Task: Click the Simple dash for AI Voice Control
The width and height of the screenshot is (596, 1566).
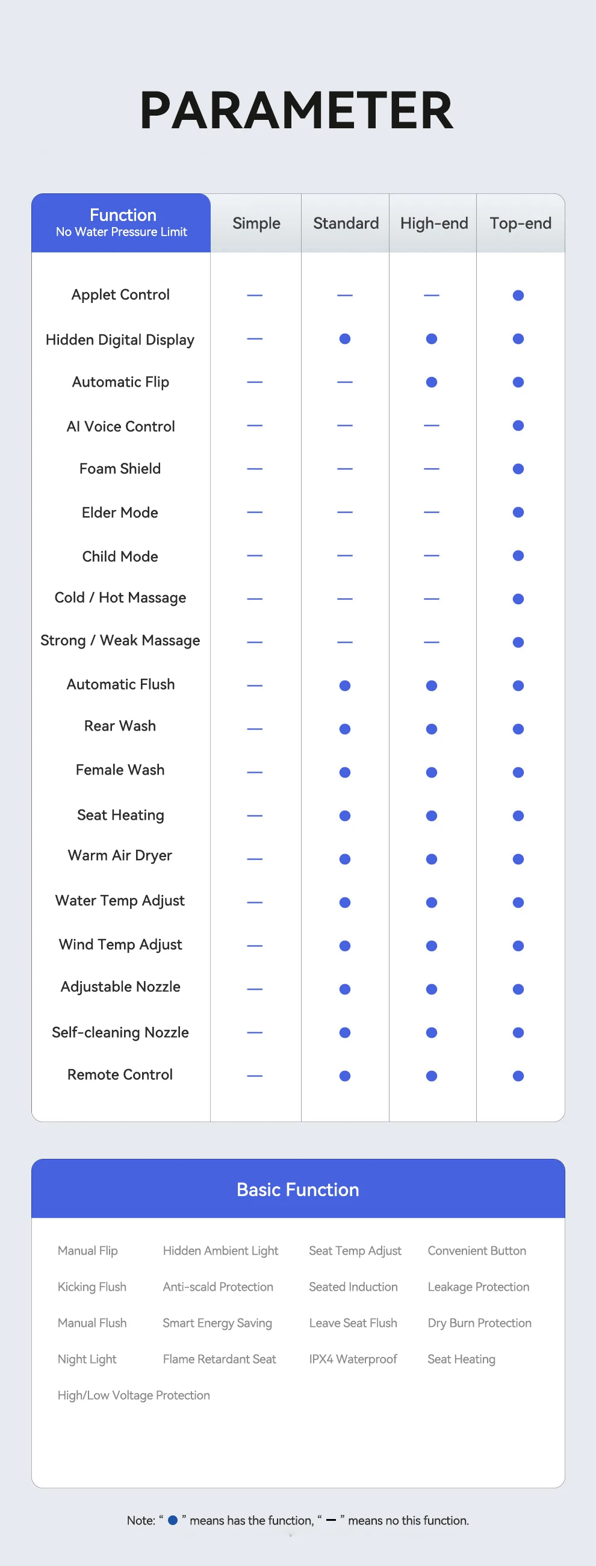Action: click(x=255, y=426)
